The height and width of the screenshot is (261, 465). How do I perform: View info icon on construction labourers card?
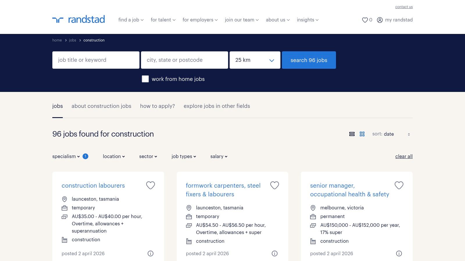(151, 253)
